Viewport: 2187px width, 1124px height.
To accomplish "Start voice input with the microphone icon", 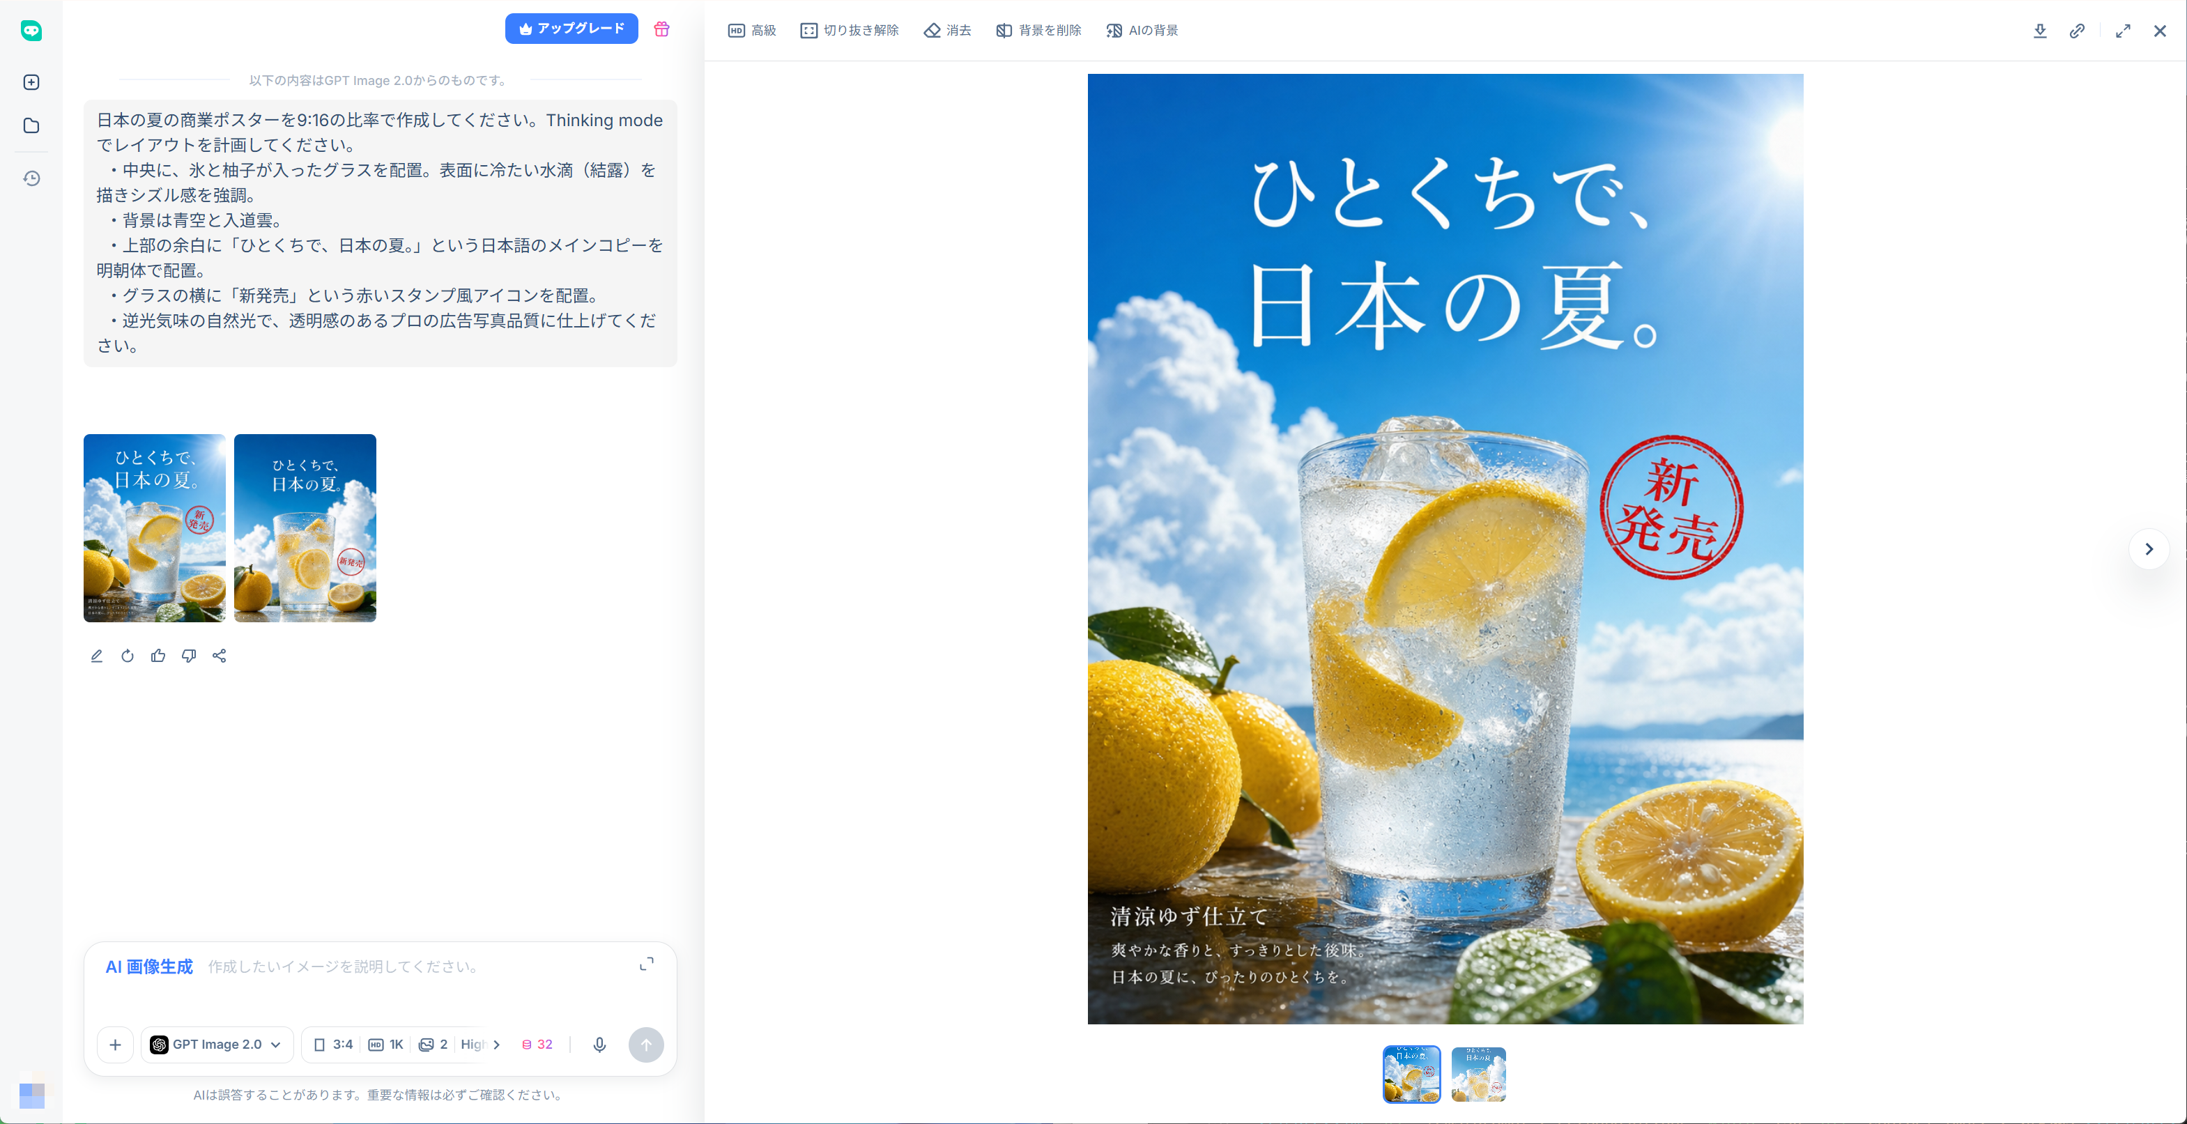I will pos(600,1045).
